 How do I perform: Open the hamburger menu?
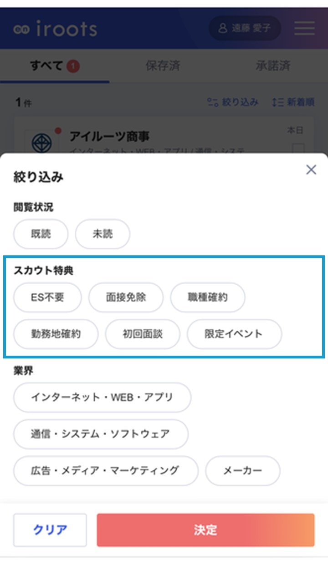click(304, 29)
